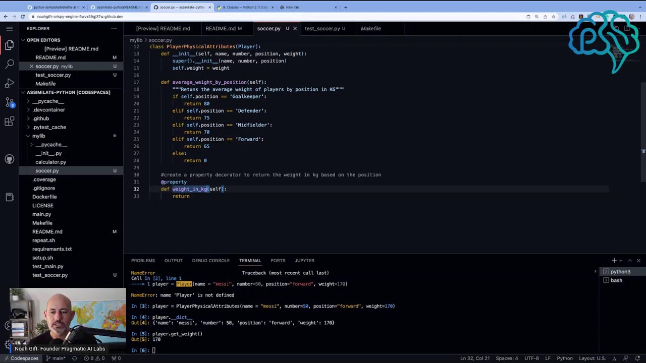Change line ending via LF in the status bar
The height and width of the screenshot is (363, 646).
[548, 358]
